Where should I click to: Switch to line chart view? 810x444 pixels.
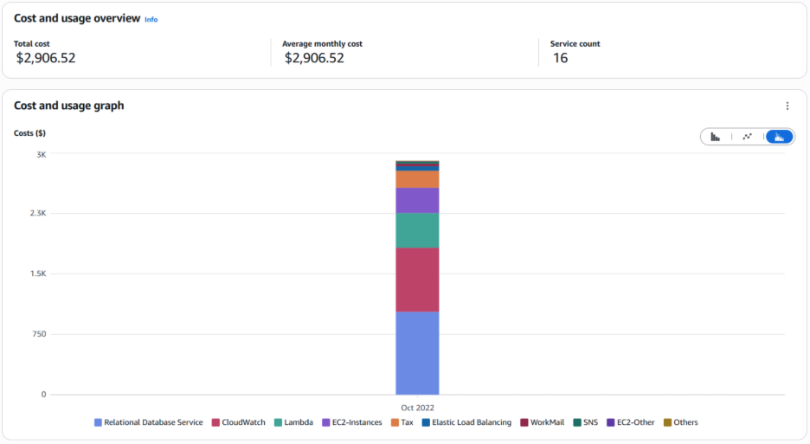[747, 137]
